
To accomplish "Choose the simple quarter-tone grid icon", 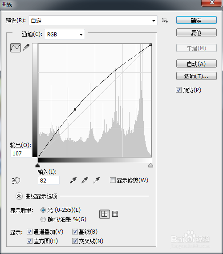I will [105, 214].
